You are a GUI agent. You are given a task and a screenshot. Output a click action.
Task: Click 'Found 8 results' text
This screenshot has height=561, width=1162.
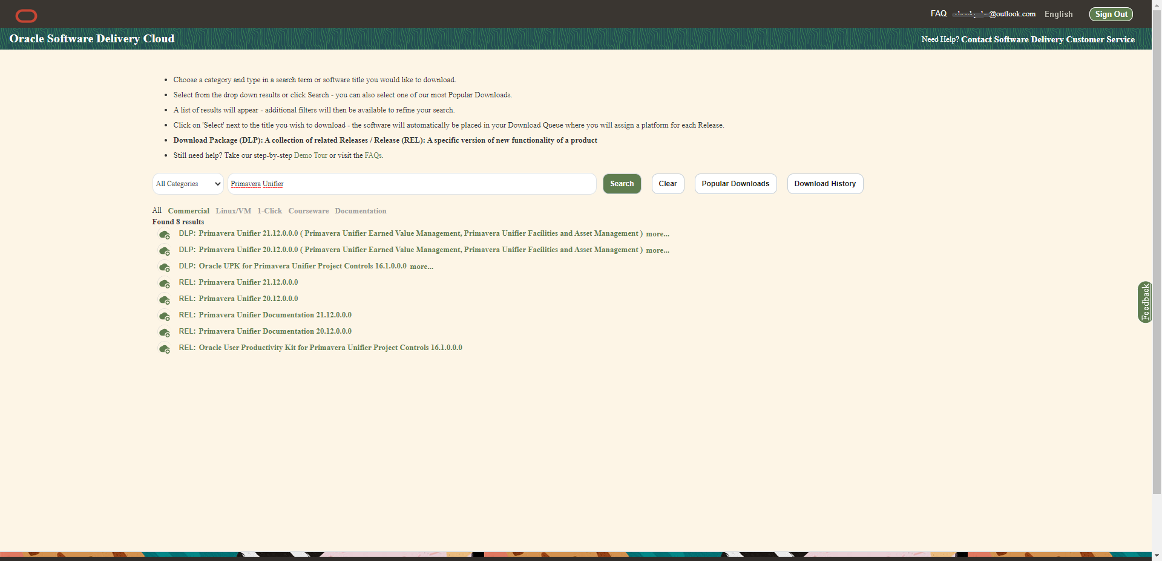coord(178,222)
